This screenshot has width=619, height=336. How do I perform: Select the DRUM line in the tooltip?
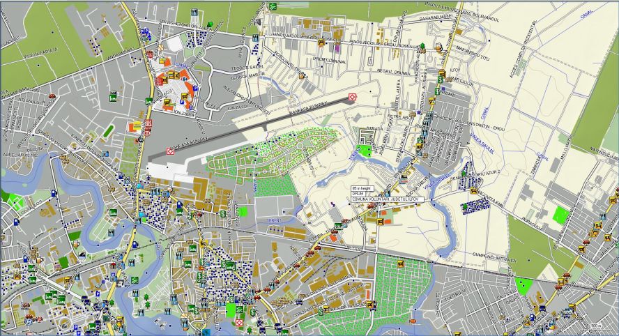pos(358,194)
